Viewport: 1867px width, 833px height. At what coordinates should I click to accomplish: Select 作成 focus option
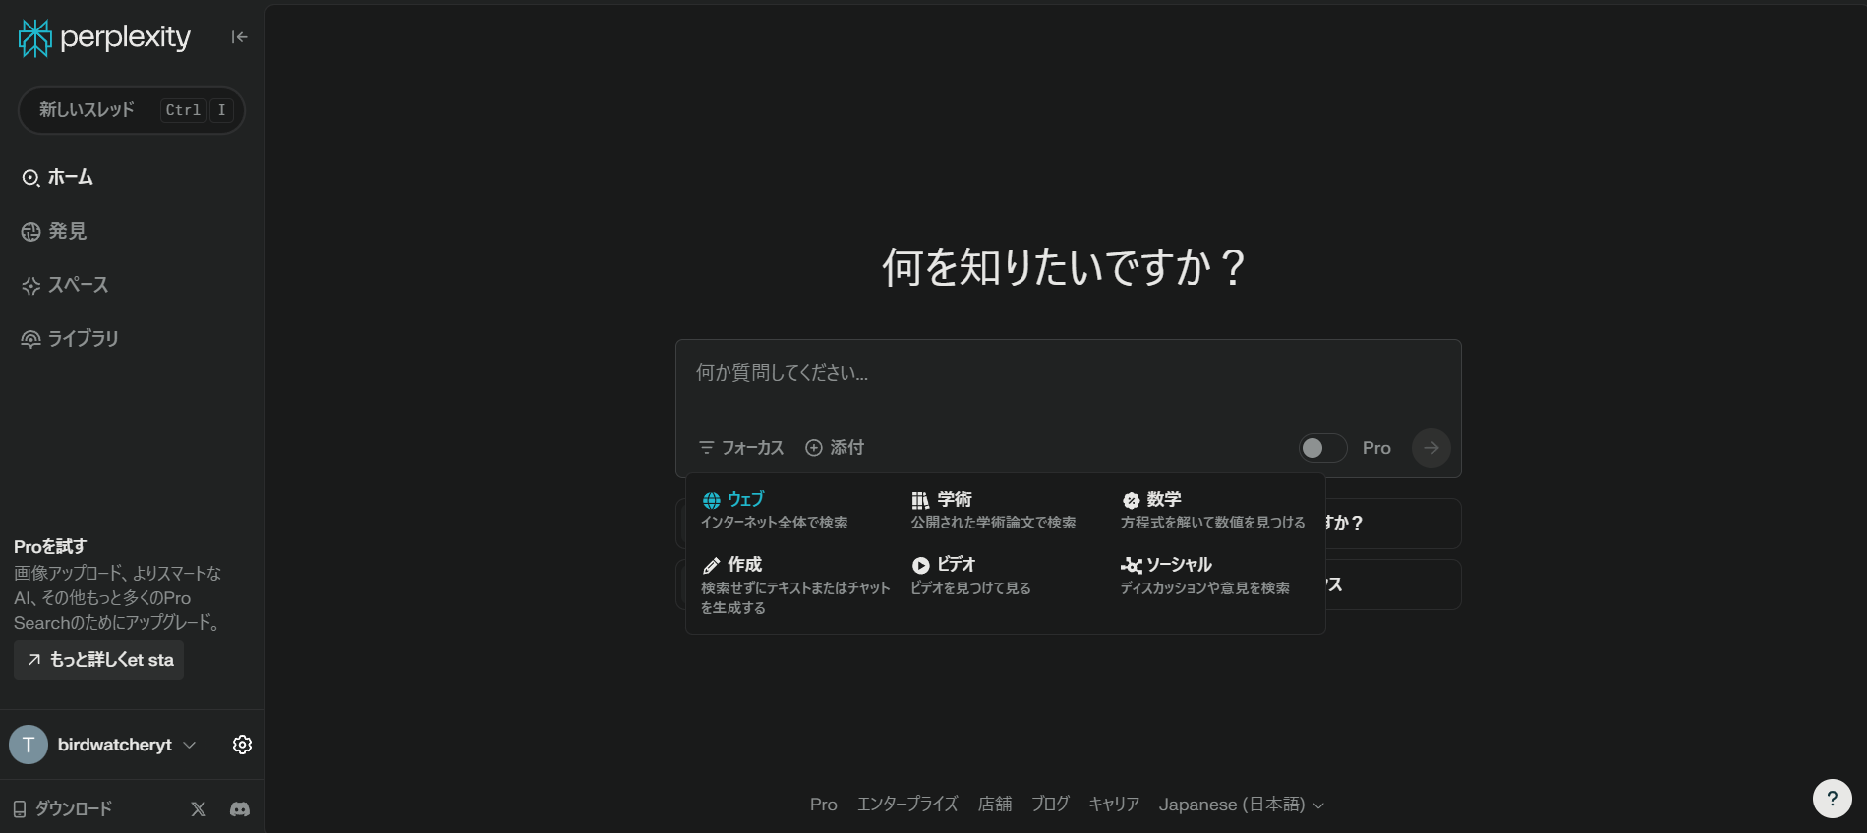[x=795, y=585]
